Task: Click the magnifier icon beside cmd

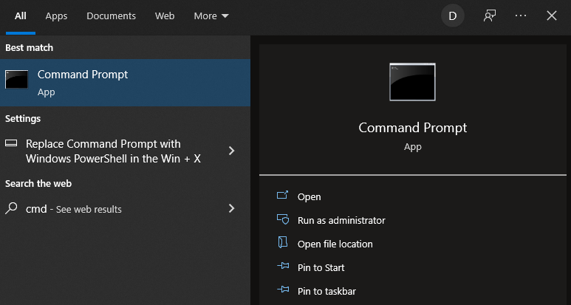Action: click(11, 208)
